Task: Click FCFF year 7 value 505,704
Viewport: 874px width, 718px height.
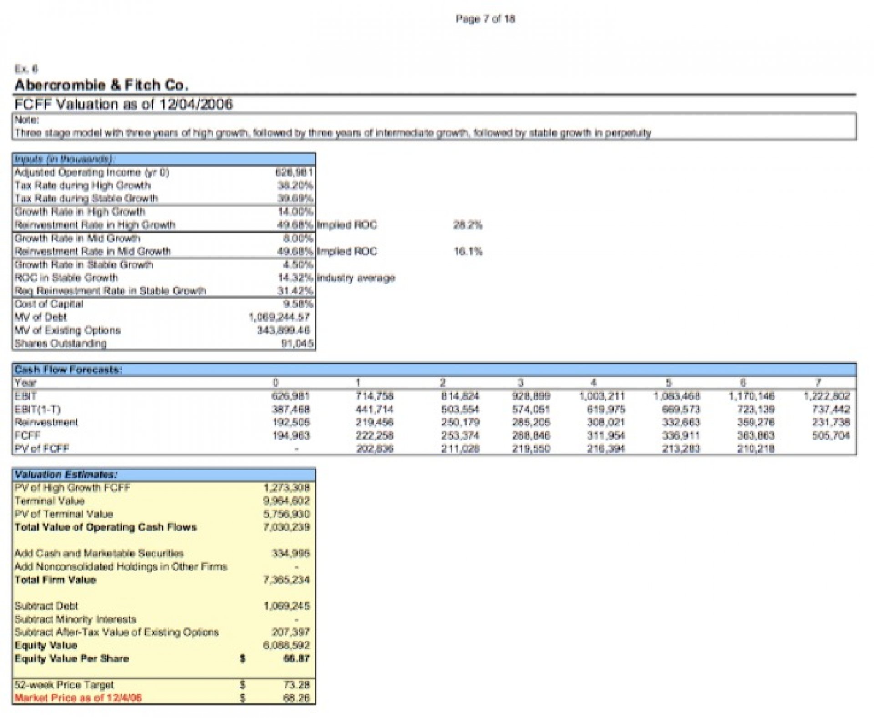Action: click(831, 435)
